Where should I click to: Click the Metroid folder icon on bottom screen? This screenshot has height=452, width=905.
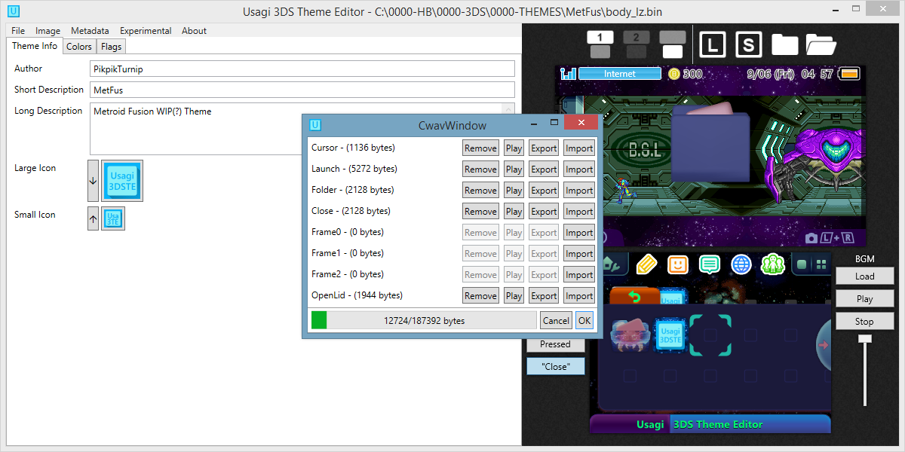point(630,336)
